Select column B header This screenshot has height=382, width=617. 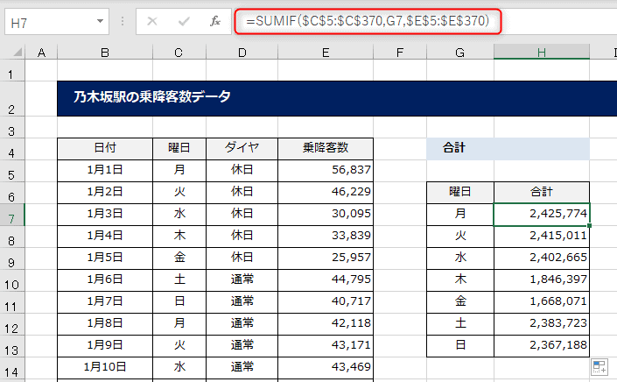coord(105,53)
